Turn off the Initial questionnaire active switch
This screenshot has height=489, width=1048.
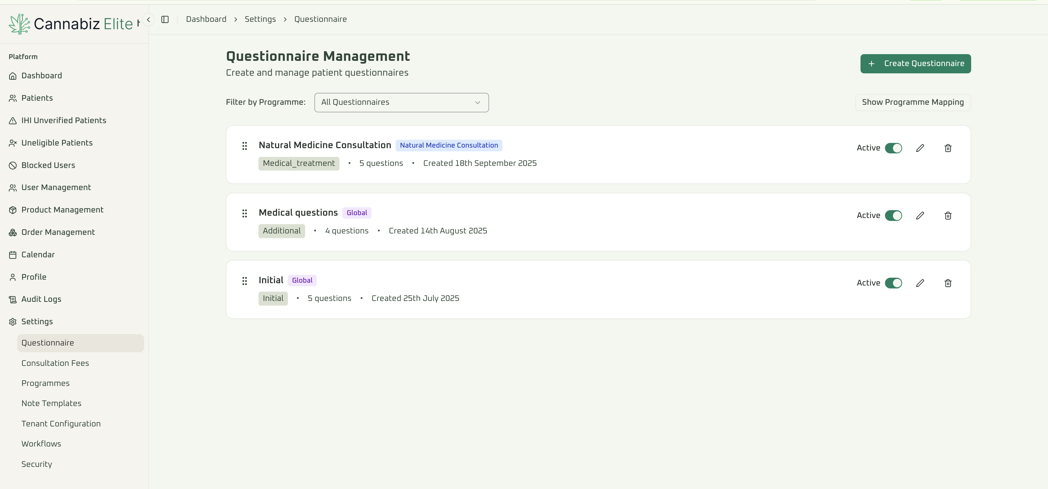pos(894,283)
